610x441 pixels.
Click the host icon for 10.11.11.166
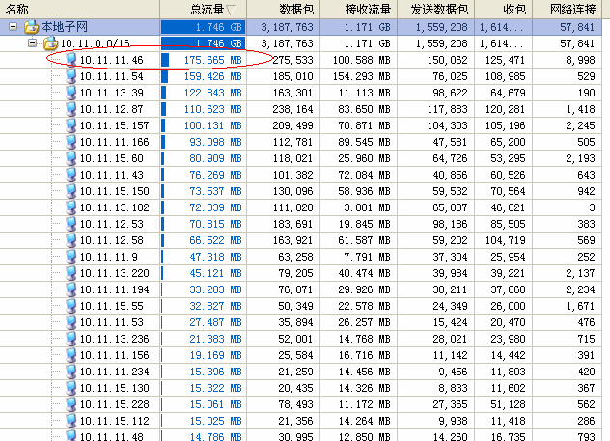tap(70, 142)
